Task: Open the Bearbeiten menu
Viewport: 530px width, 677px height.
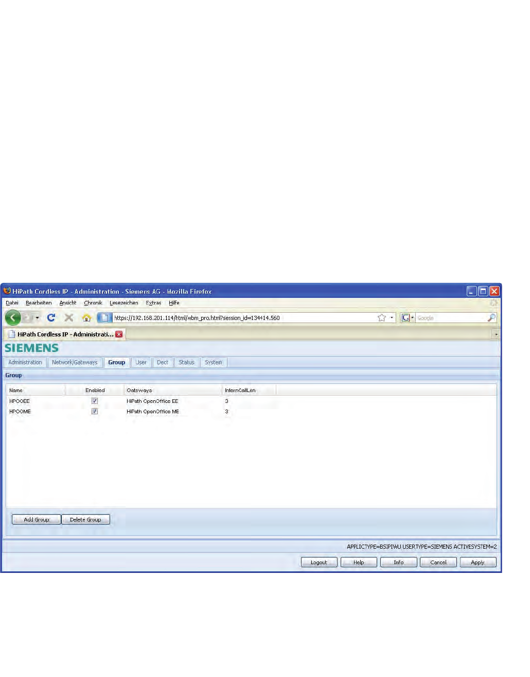Action: tap(39, 303)
